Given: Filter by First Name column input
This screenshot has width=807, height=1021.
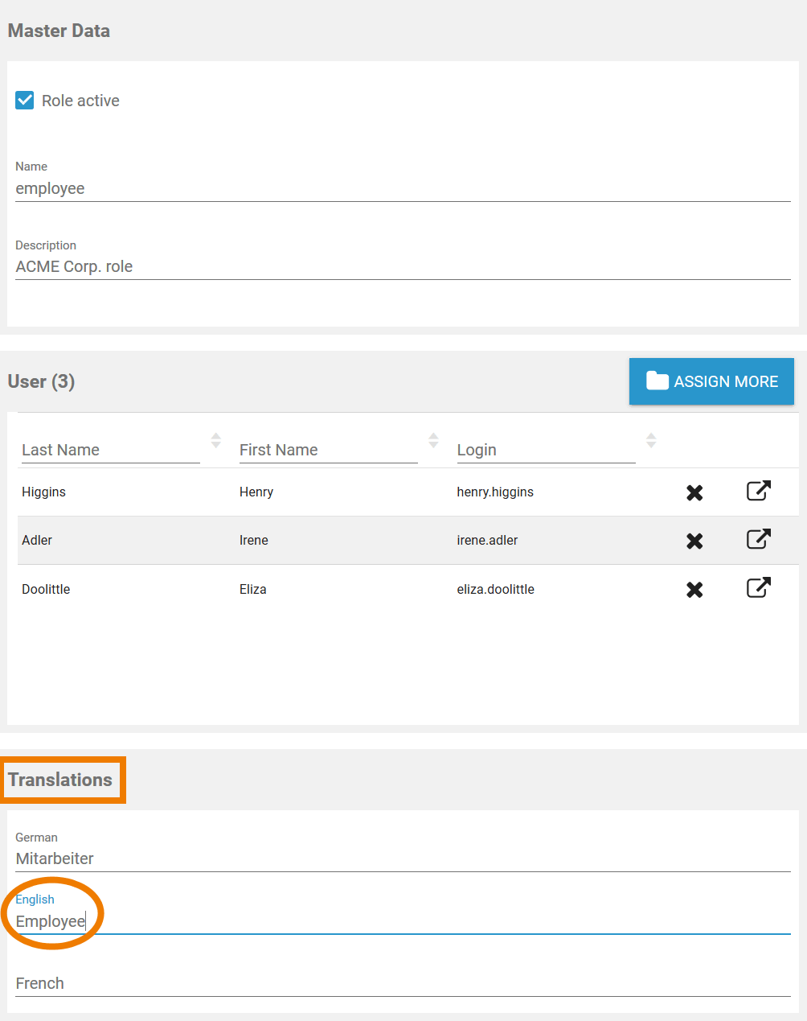Looking at the screenshot, I should 328,450.
